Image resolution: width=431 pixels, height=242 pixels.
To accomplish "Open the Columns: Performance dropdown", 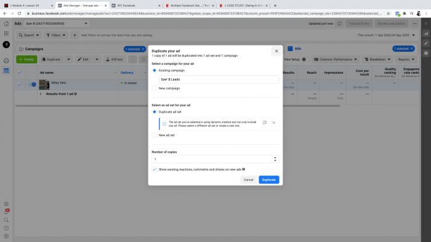I will [336, 59].
